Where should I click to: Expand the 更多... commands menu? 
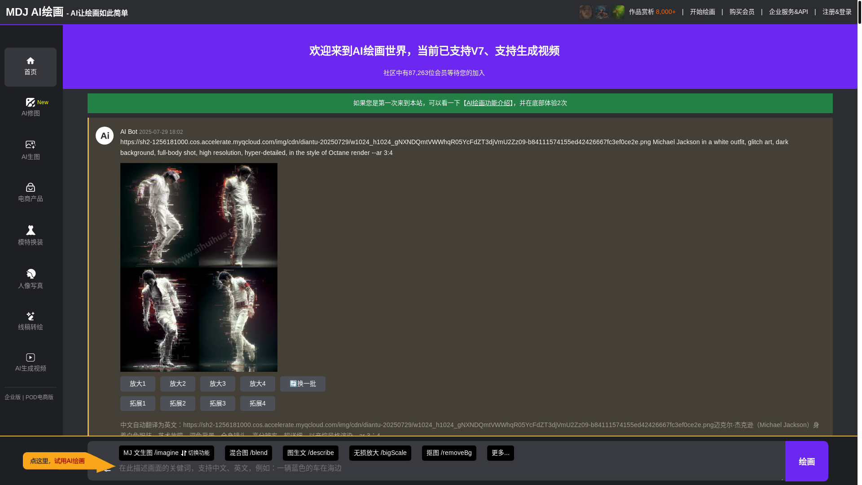[x=501, y=453]
